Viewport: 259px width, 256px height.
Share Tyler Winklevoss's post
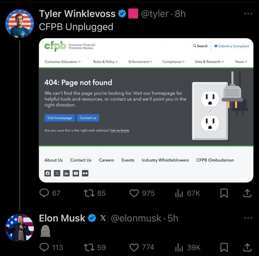247,193
